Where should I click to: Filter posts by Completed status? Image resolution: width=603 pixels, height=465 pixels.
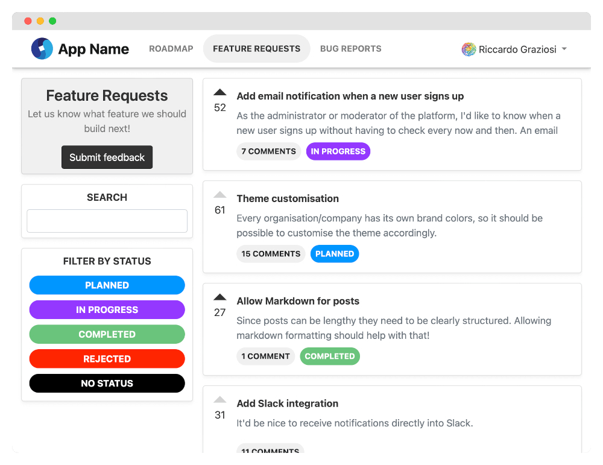click(x=107, y=334)
